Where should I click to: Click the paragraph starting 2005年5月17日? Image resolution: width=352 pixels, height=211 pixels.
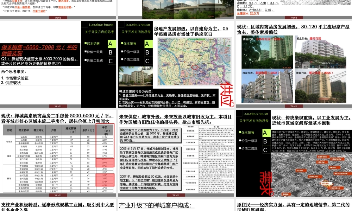(x=149, y=158)
